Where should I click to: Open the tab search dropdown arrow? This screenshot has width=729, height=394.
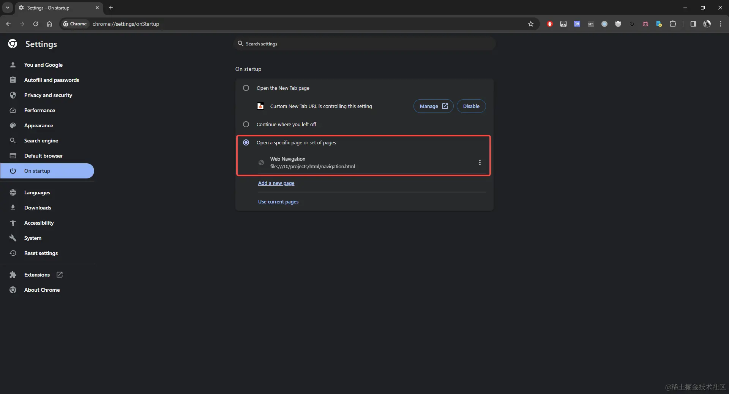coord(8,8)
